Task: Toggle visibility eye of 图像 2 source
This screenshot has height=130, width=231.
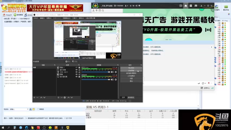Action: (77, 68)
